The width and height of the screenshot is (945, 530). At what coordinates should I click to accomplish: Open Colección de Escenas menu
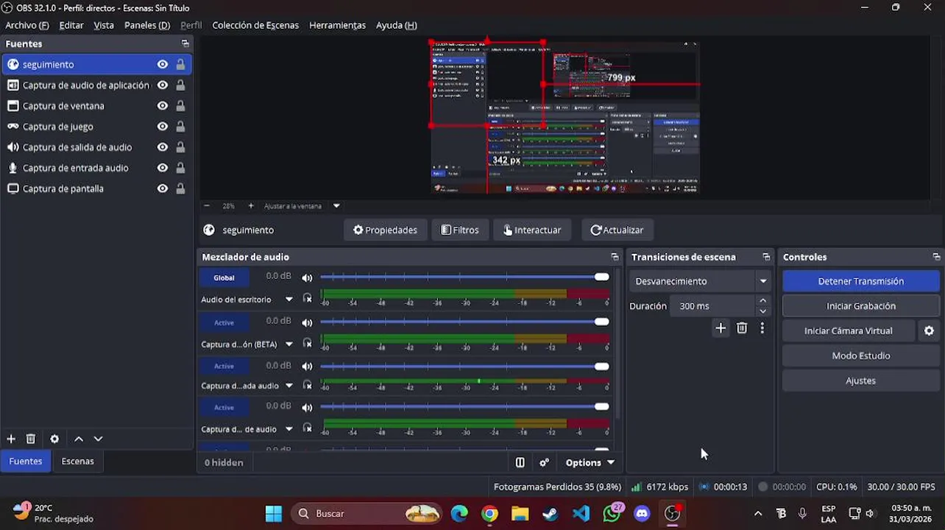(255, 25)
